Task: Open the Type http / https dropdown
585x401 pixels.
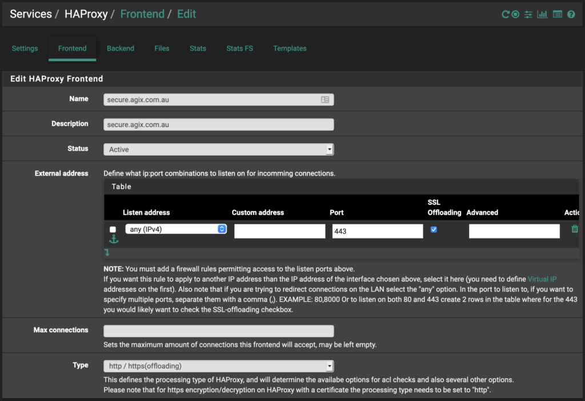Action: tap(218, 366)
